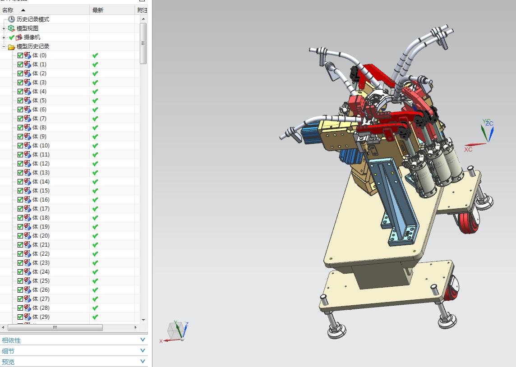Select the 体 (28) row label
The height and width of the screenshot is (367, 516).
[x=41, y=308]
